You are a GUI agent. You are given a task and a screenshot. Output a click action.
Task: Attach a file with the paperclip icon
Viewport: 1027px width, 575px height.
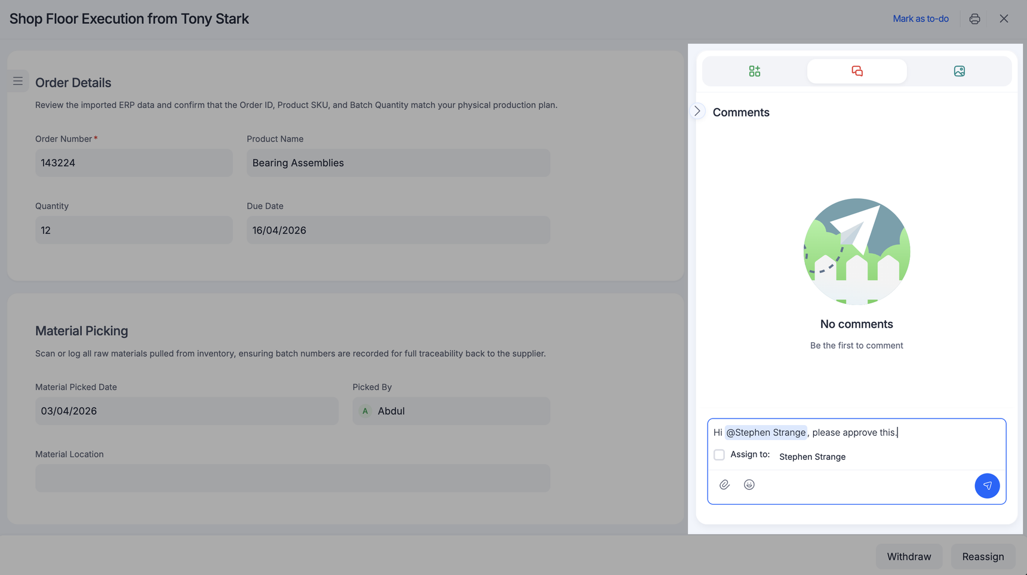tap(724, 485)
